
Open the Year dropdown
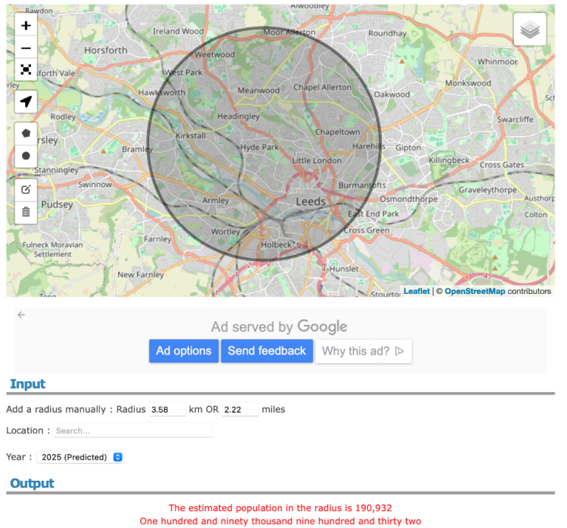tap(80, 457)
